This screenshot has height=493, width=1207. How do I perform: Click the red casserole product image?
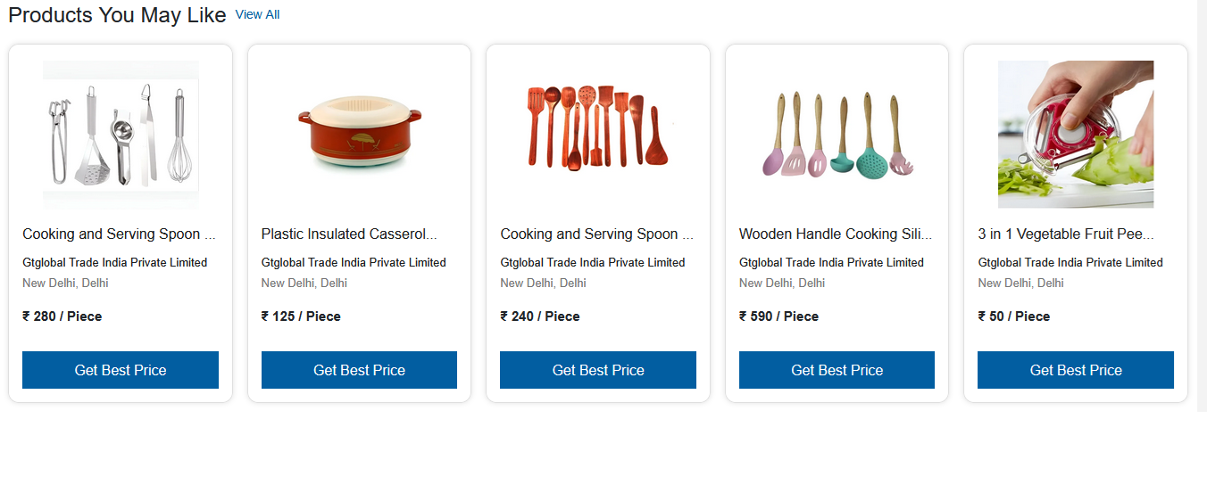[359, 135]
